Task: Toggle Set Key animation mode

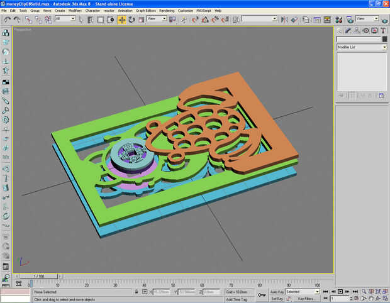Action: tap(277, 299)
